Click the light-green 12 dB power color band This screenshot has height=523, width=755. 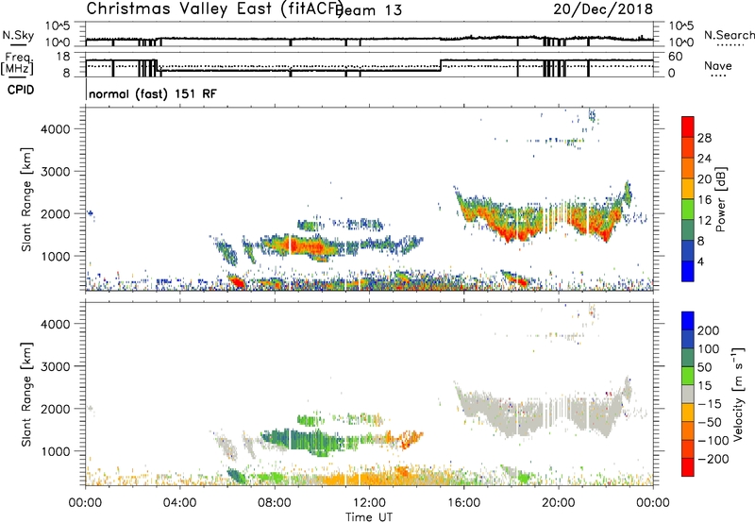coord(688,210)
